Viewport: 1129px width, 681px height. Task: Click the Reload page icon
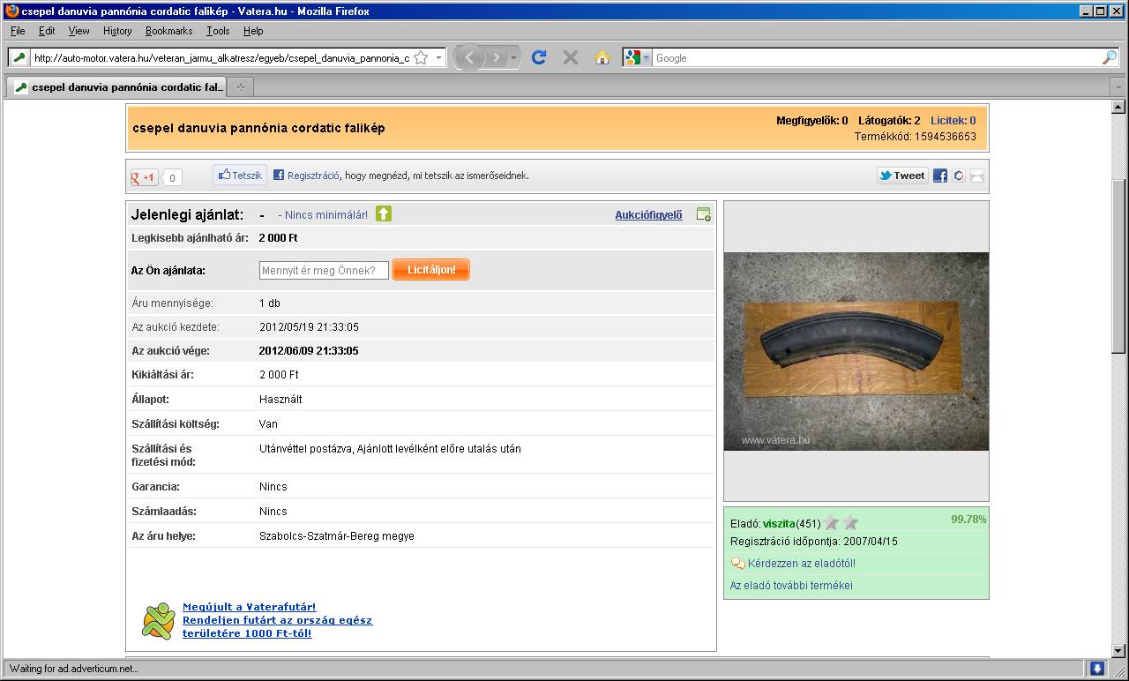(539, 57)
